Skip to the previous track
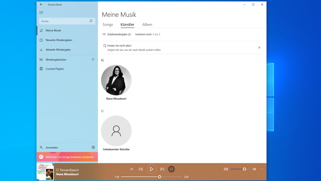This screenshot has width=321, height=181. 141,169
